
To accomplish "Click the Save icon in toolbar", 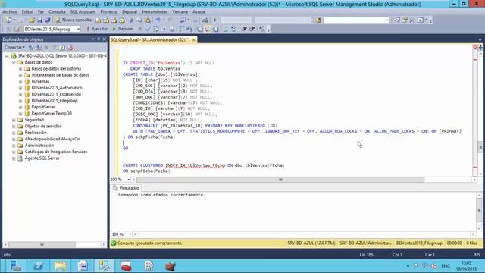I will [x=40, y=20].
